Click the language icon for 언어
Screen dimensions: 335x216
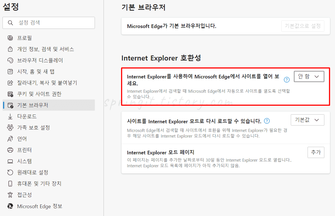coord(10,139)
